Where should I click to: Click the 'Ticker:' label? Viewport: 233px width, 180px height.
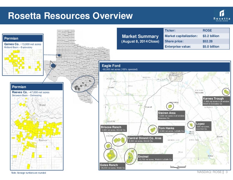point(170,30)
